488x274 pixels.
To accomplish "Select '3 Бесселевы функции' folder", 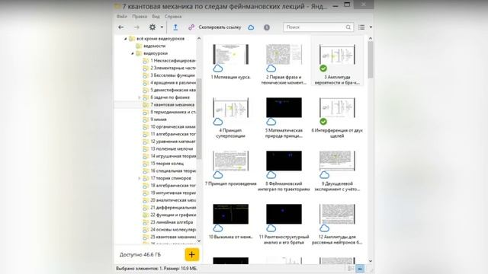I will [172, 75].
